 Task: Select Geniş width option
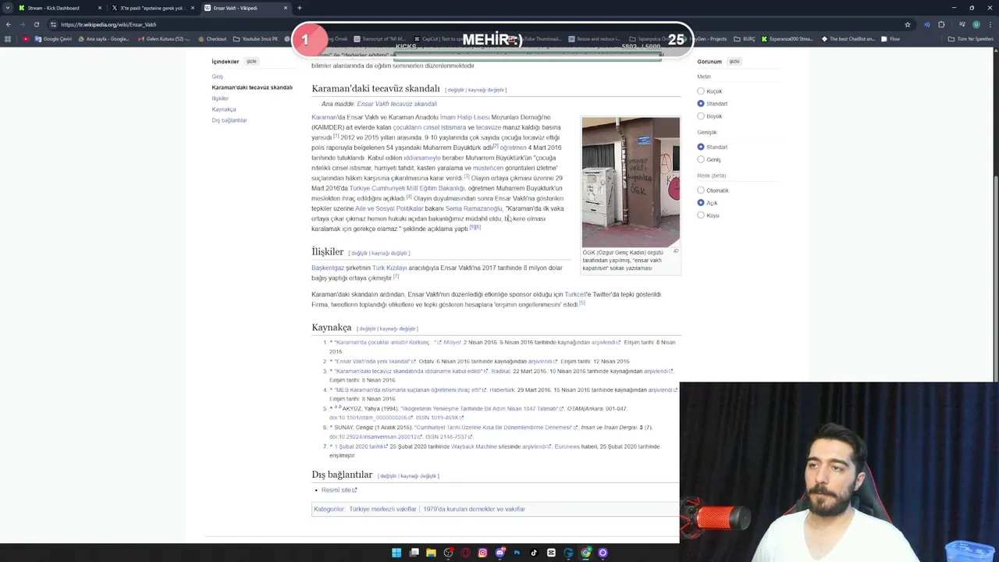click(701, 159)
